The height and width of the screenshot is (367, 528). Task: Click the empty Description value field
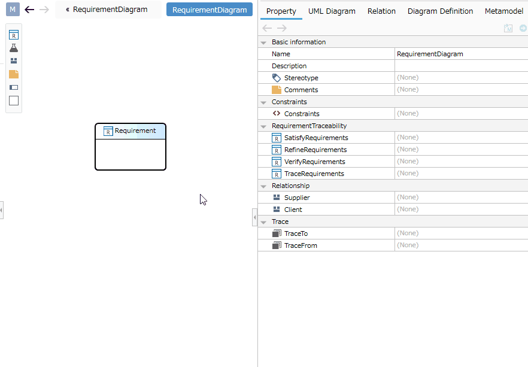tap(462, 66)
